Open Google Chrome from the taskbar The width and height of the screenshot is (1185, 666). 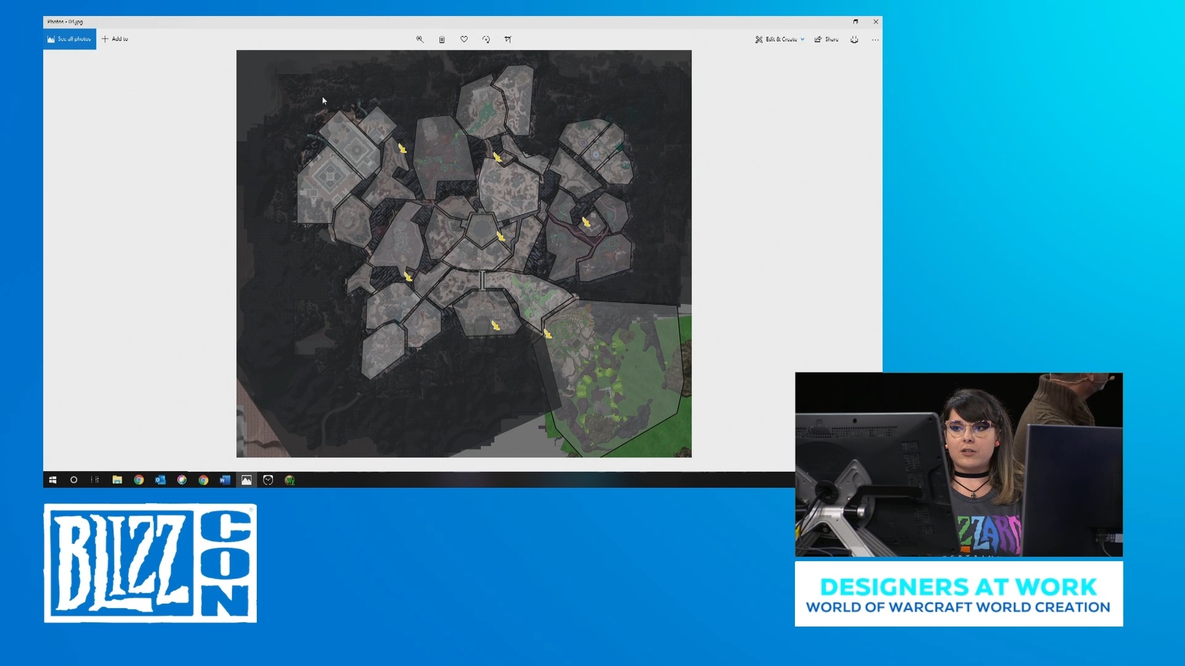tap(139, 480)
